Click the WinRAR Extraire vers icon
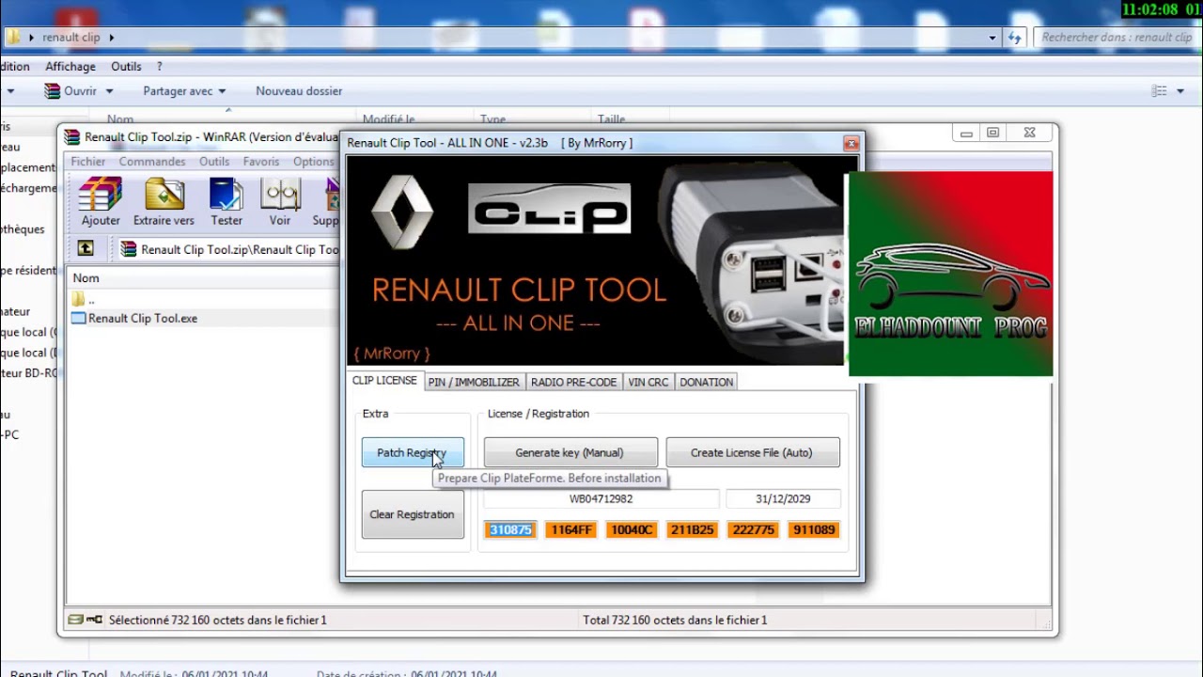 164,202
